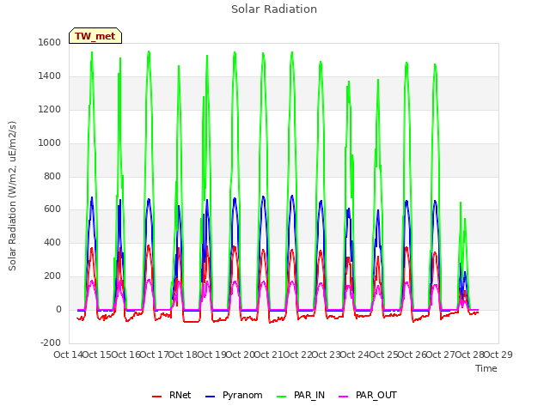Click the magenta PAR_OUT legend swatch
550x412 pixels.
click(x=344, y=397)
